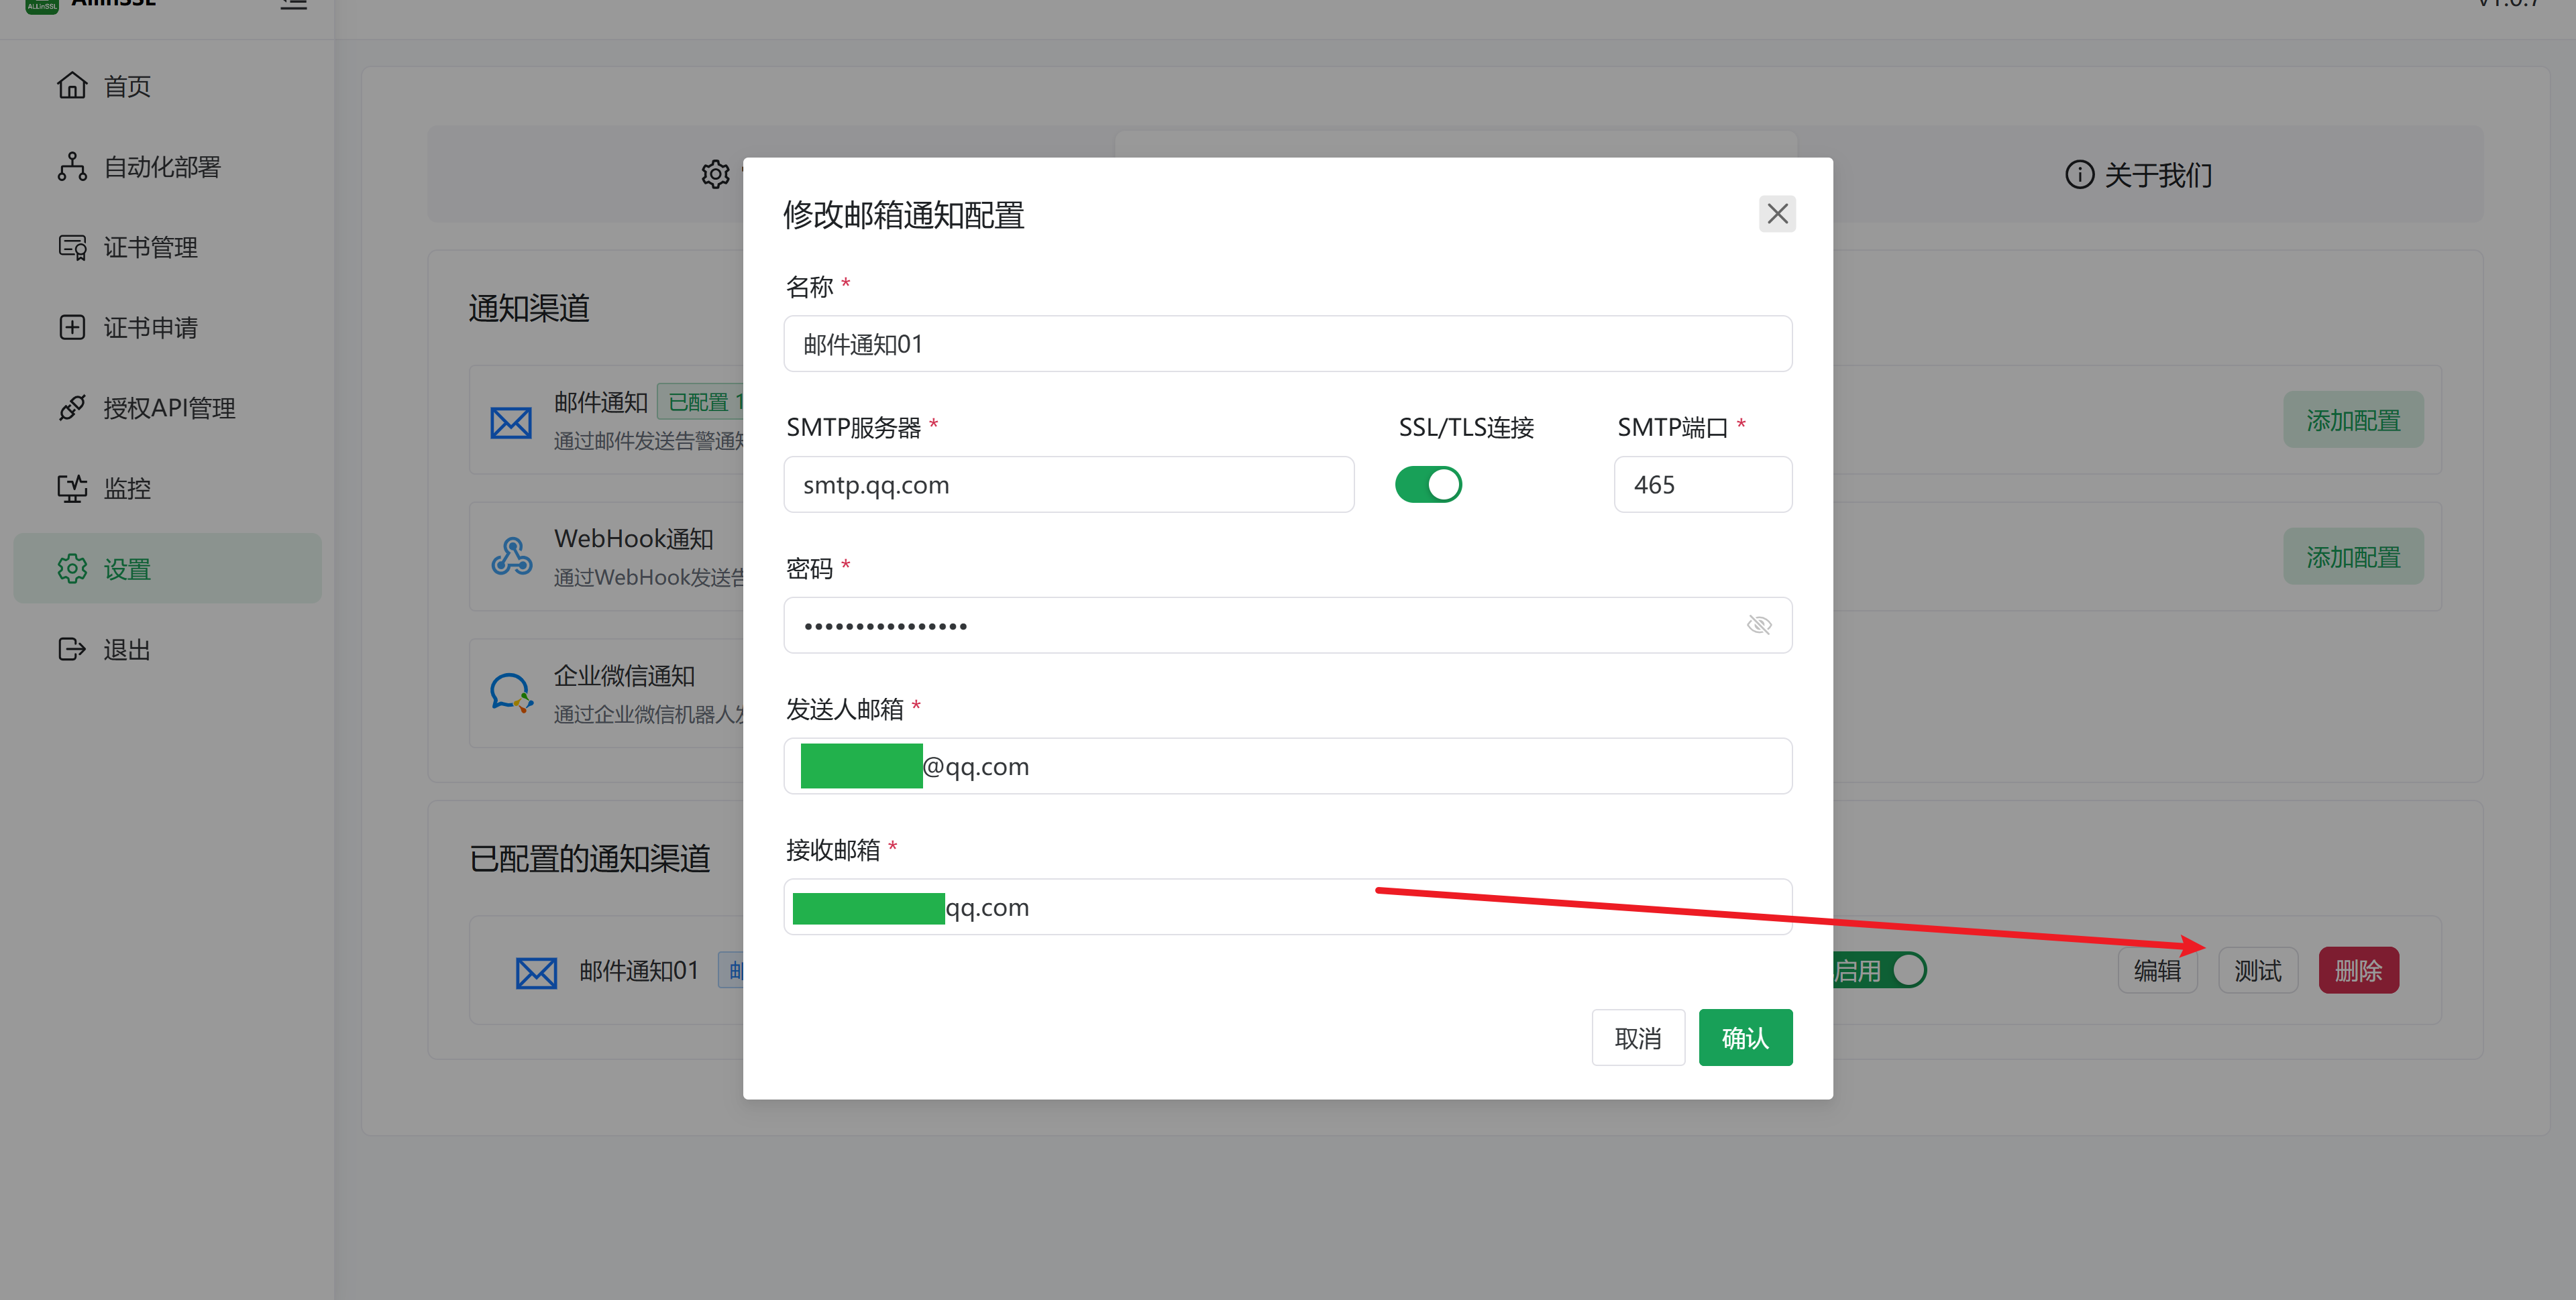The image size is (2576, 1300).
Task: Collapse the sidebar with hamburger icon
Action: tap(293, 4)
